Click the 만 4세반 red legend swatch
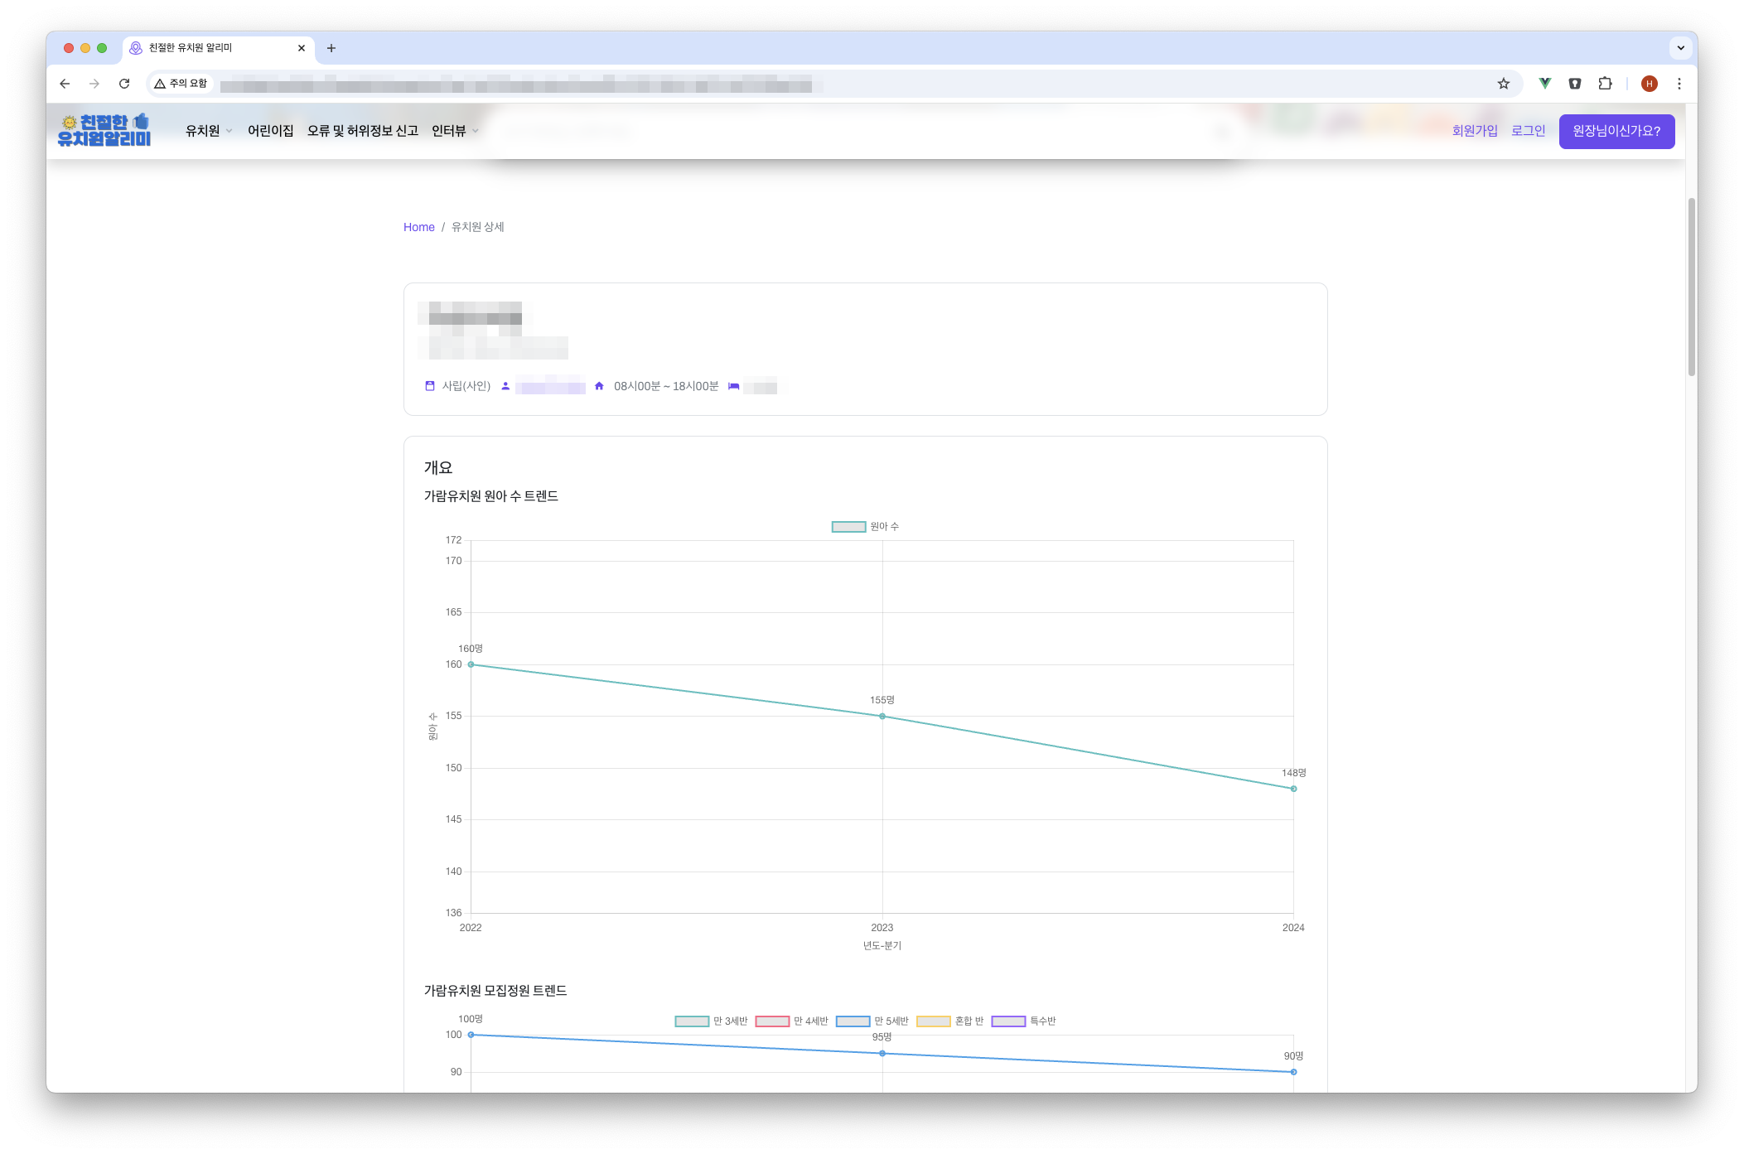The width and height of the screenshot is (1744, 1154). click(772, 1021)
